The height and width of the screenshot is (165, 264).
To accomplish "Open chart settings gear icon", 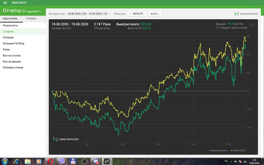I will (x=252, y=25).
